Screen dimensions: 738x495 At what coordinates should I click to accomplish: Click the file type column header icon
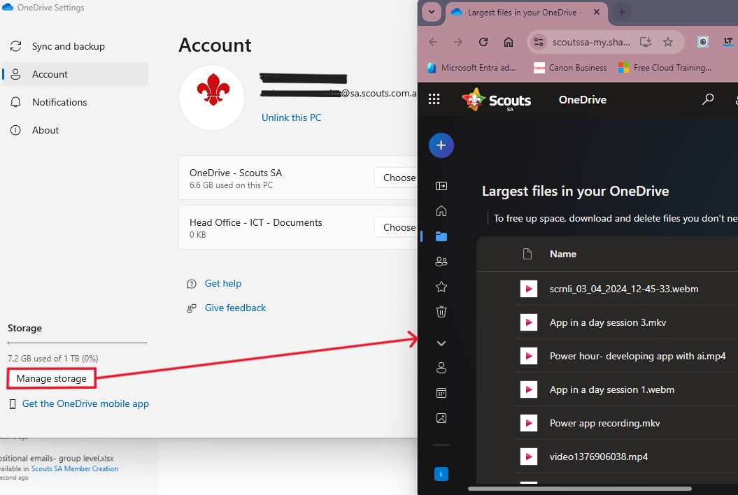527,254
